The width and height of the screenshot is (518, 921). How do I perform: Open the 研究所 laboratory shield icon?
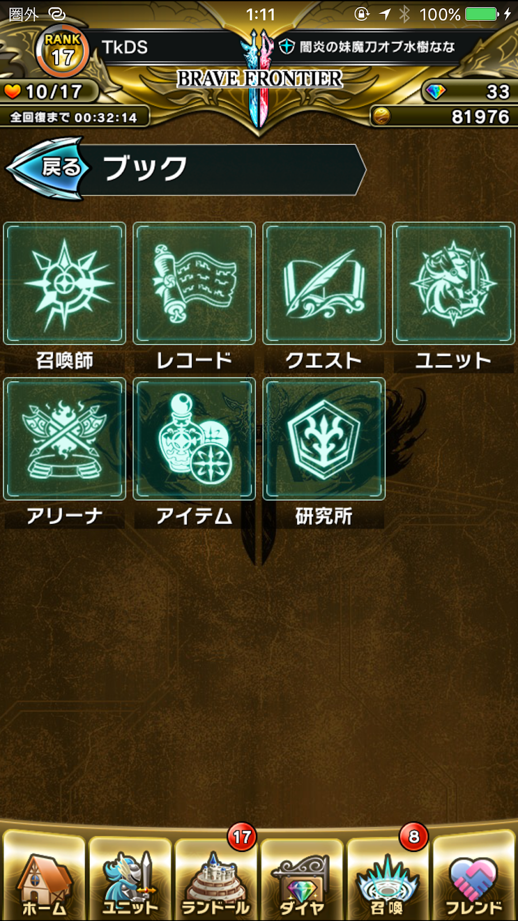coord(324,439)
